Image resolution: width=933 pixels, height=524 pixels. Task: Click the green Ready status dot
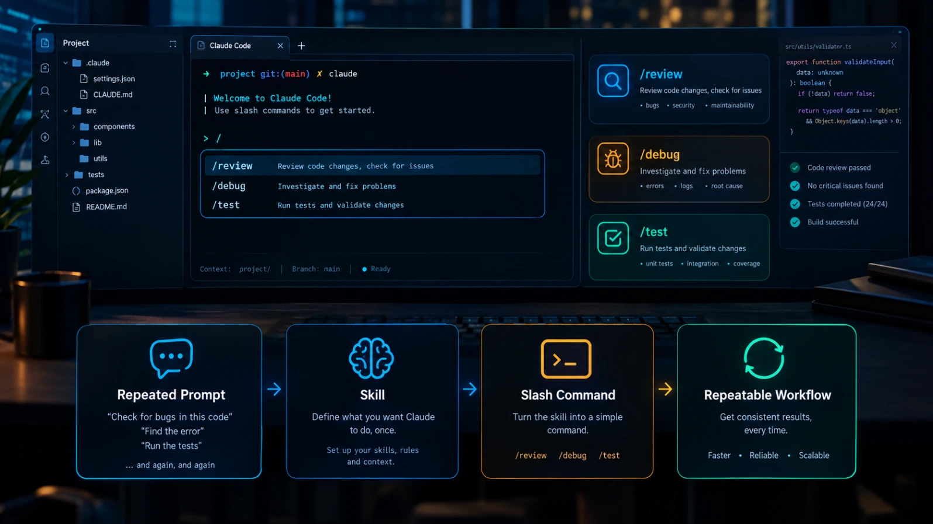tap(364, 269)
